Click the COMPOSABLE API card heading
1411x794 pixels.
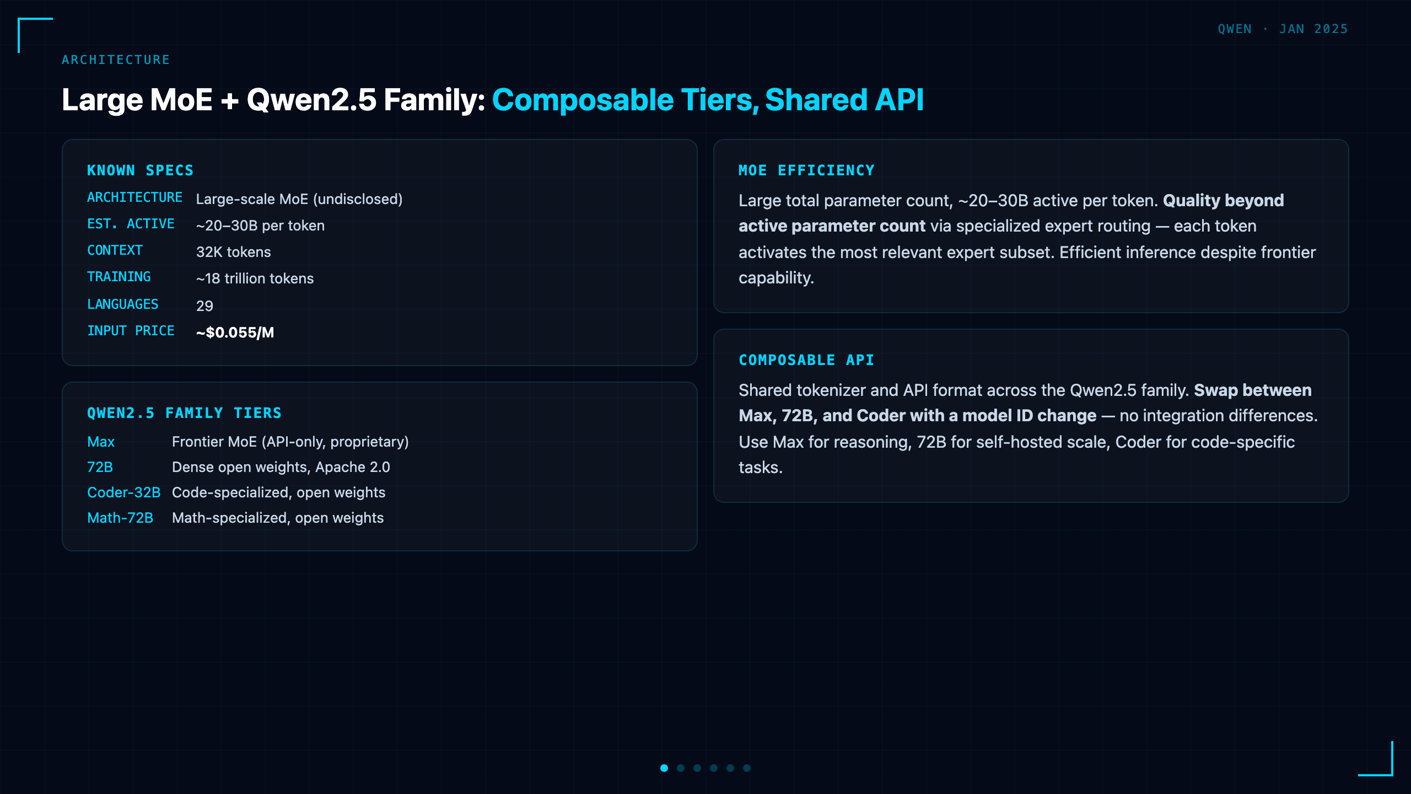(x=806, y=360)
